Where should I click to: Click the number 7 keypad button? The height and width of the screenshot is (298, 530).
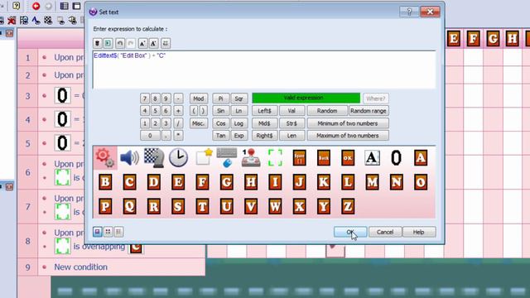coord(145,99)
